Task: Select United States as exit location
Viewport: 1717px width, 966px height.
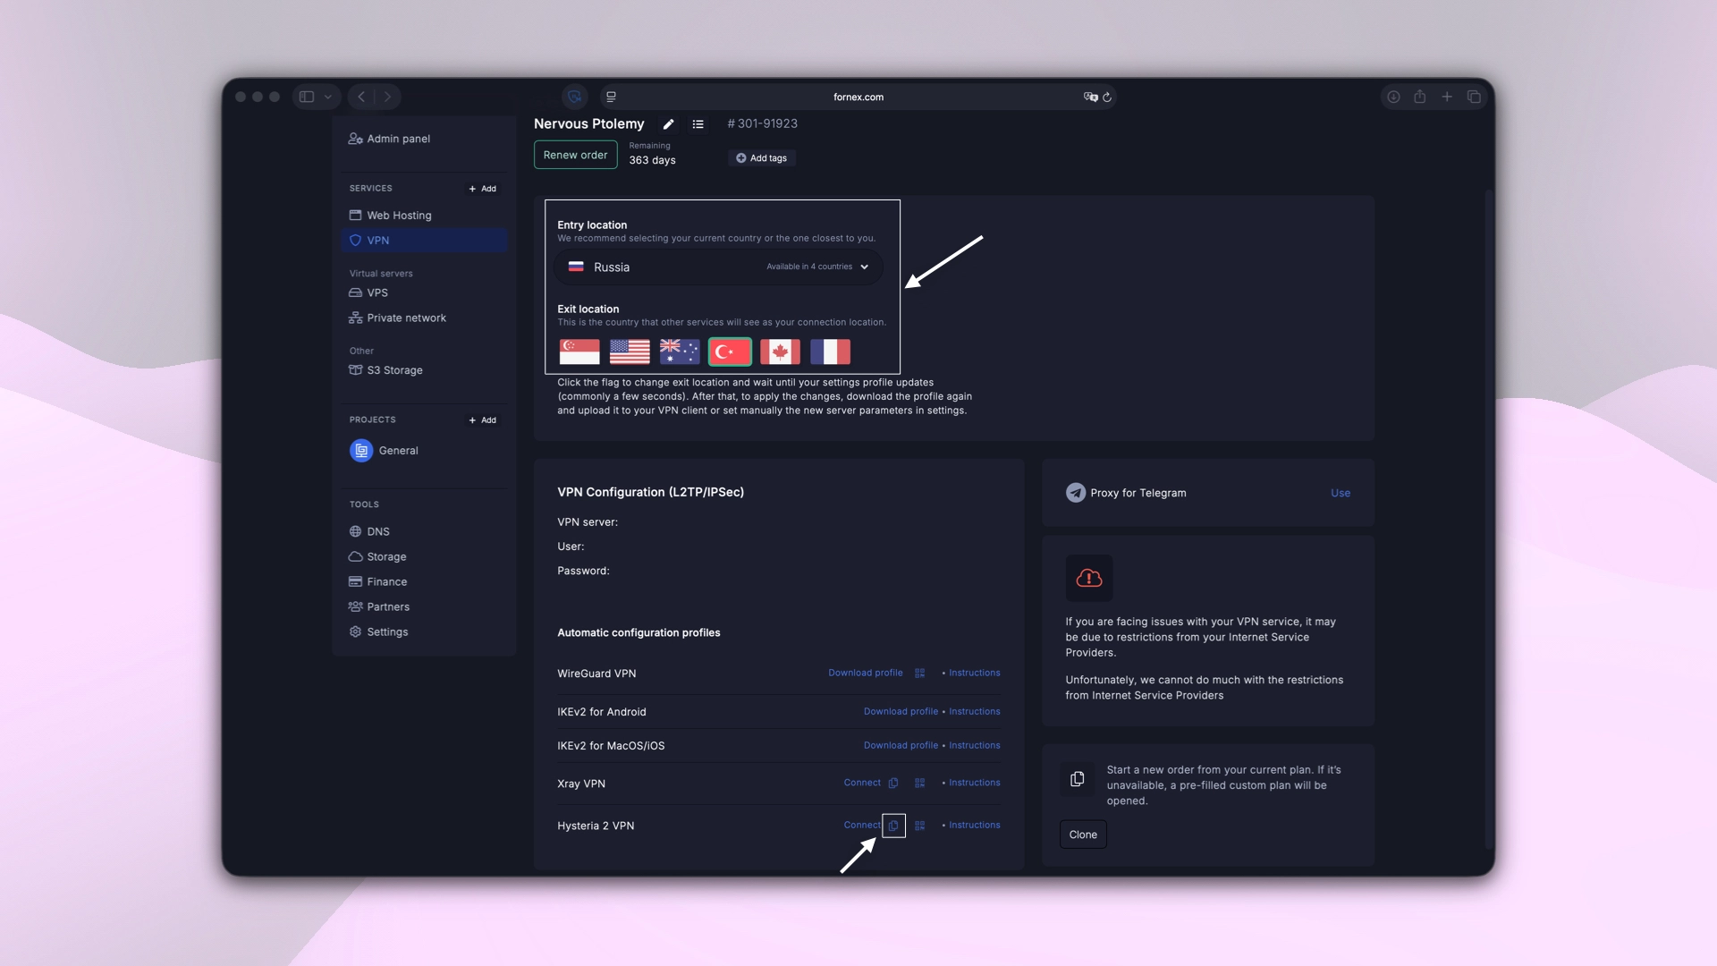Action: coord(629,352)
